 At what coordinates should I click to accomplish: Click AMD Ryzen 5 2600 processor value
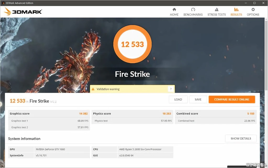[140, 149]
